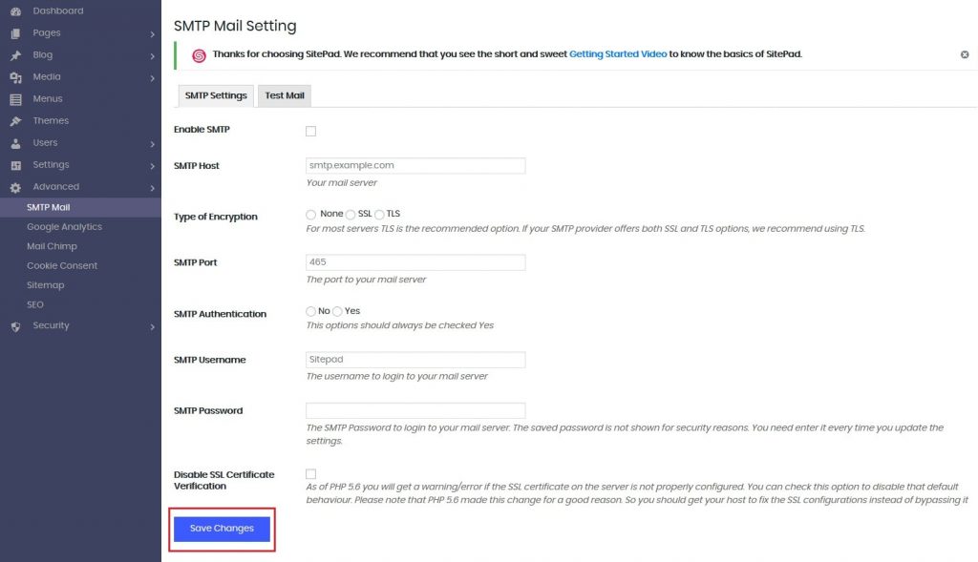Open Google Analytics in the sidebar

[x=64, y=227]
